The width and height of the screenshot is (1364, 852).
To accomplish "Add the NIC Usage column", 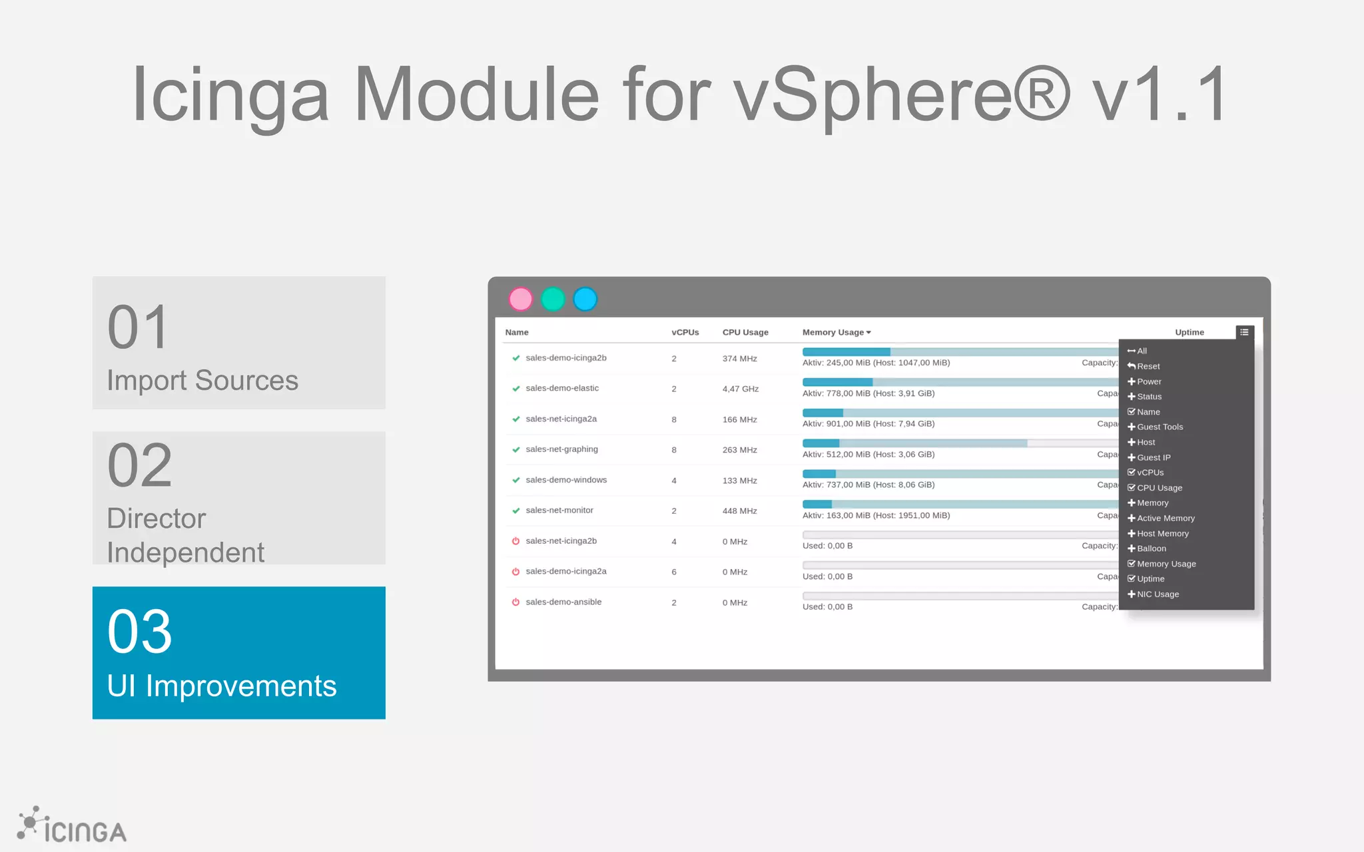I will click(1153, 594).
